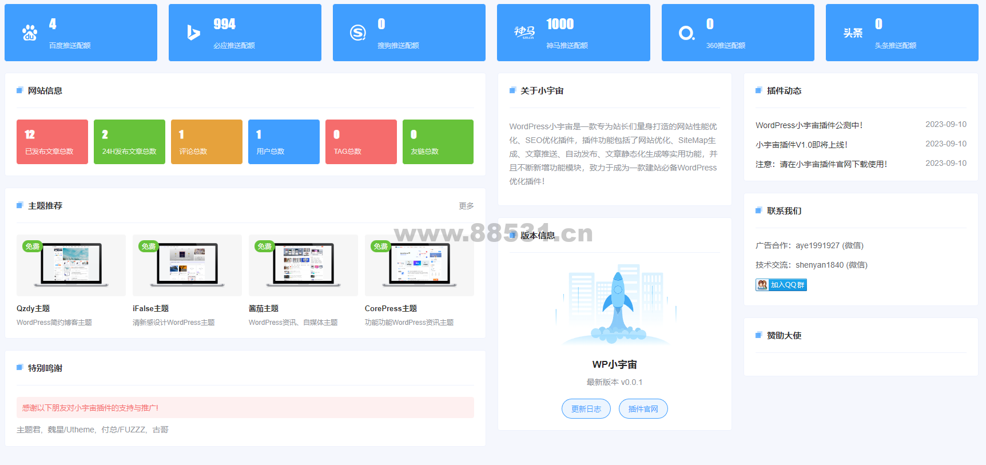The image size is (986, 465).
Task: Open the 百度推送配额 card
Action: [81, 33]
